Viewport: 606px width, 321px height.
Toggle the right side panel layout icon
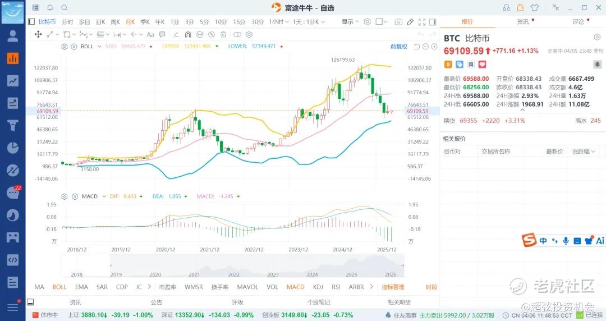[x=433, y=22]
